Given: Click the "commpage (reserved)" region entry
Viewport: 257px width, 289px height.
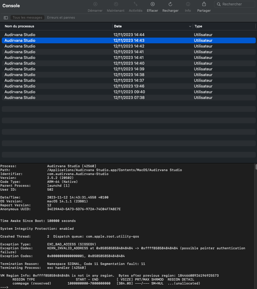Looking at the screenshot, I should (32, 283).
